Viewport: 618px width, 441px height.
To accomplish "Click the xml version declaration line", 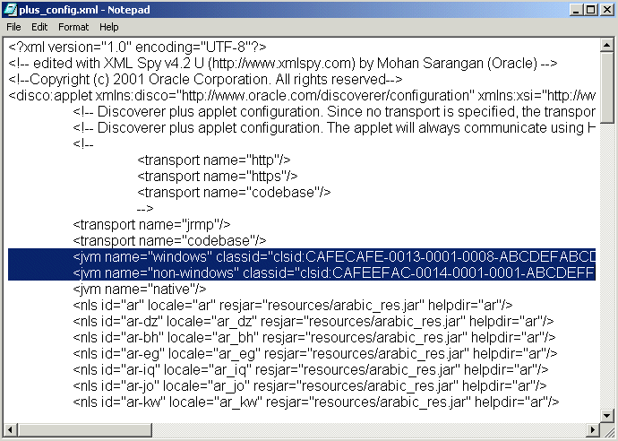I will pos(137,48).
